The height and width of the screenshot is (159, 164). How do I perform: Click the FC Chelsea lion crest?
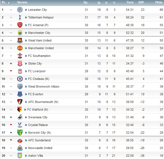20,79
